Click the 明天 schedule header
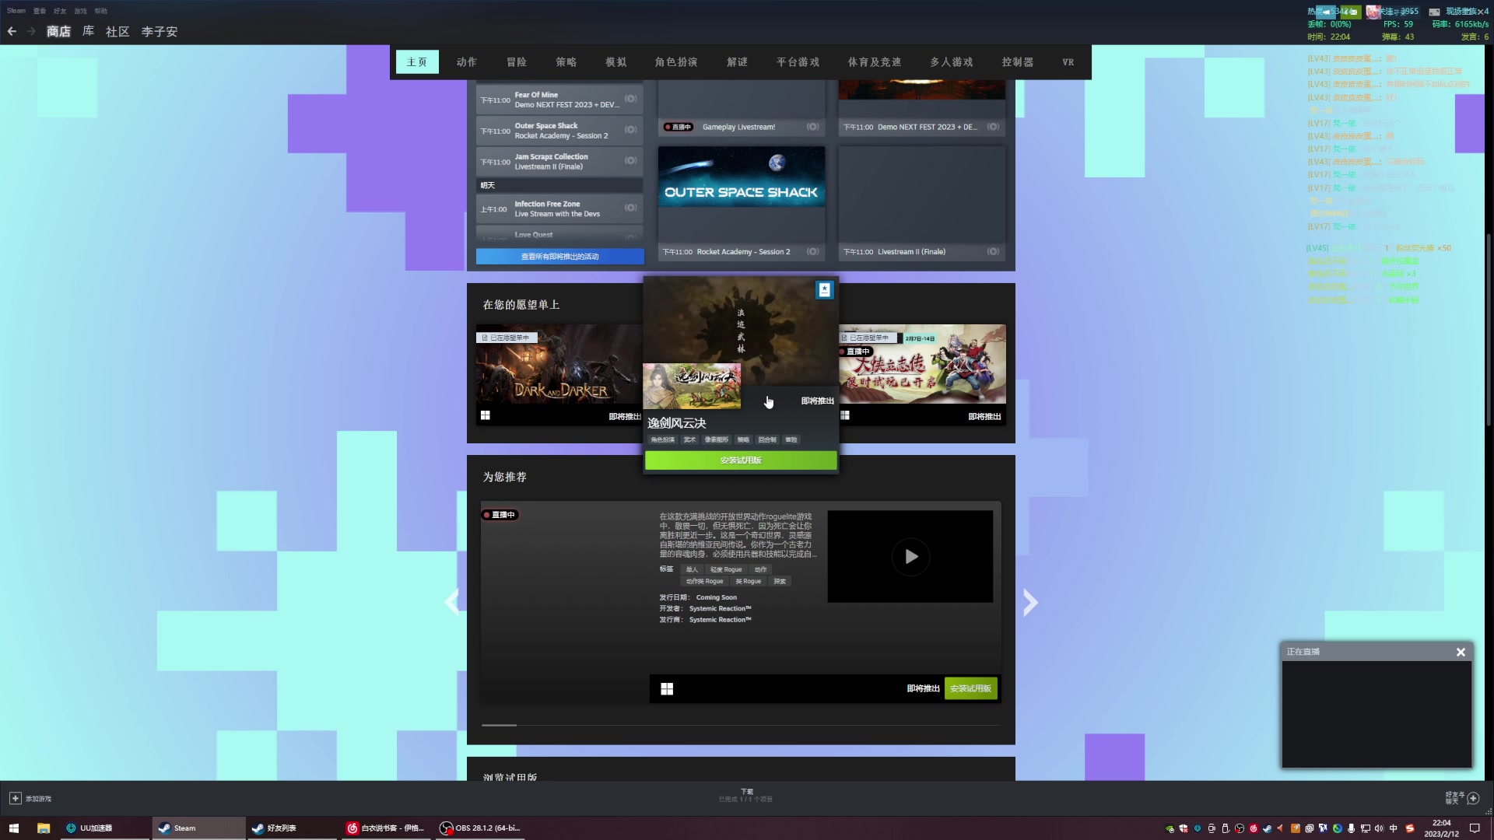1494x840 pixels. 559,185
